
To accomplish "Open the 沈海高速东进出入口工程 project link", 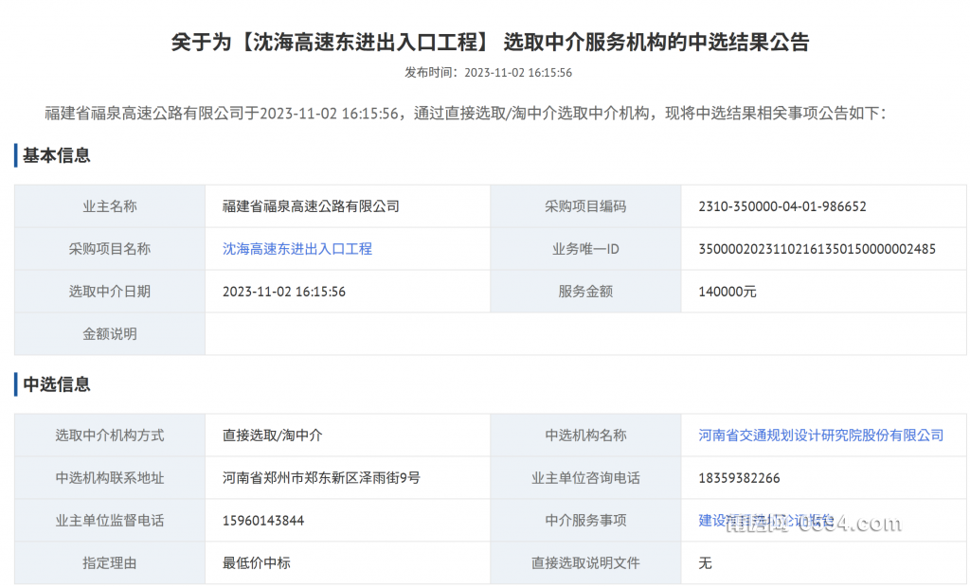I will 296,249.
